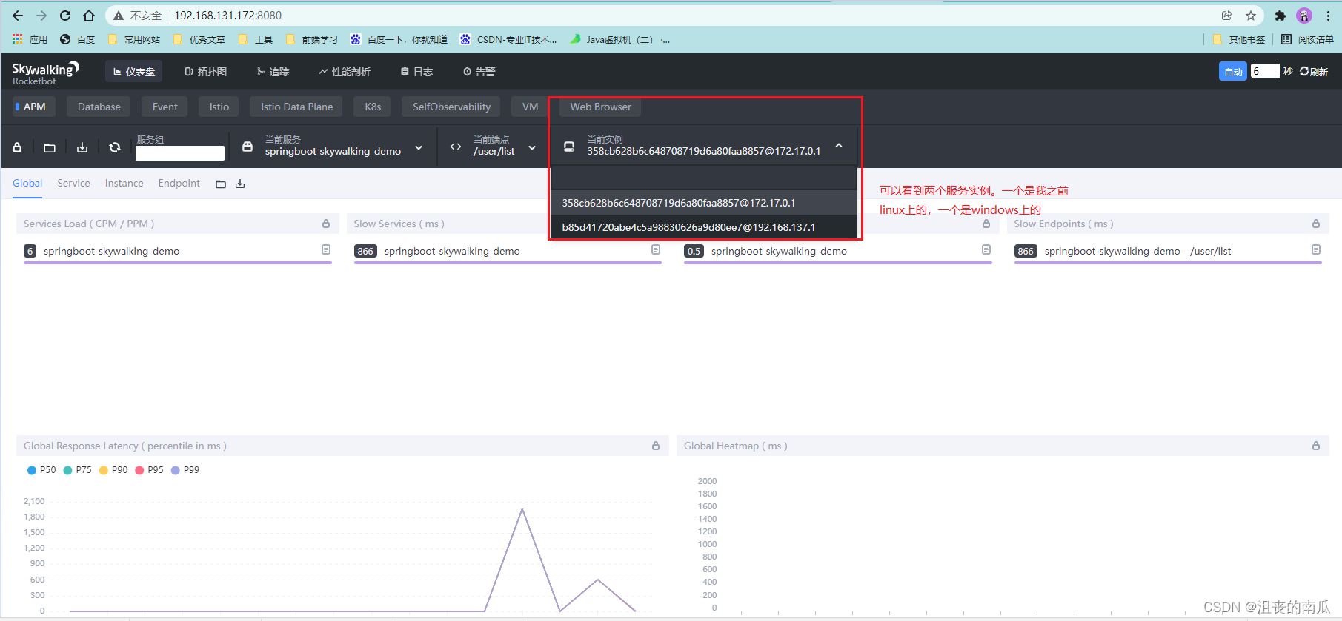The width and height of the screenshot is (1342, 621).
Task: Copy the /user/list slow endpoint name
Action: coord(1316,250)
